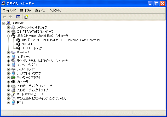Click the DVD/CD-ROM ドライブ disc icon

[x=13, y=27]
